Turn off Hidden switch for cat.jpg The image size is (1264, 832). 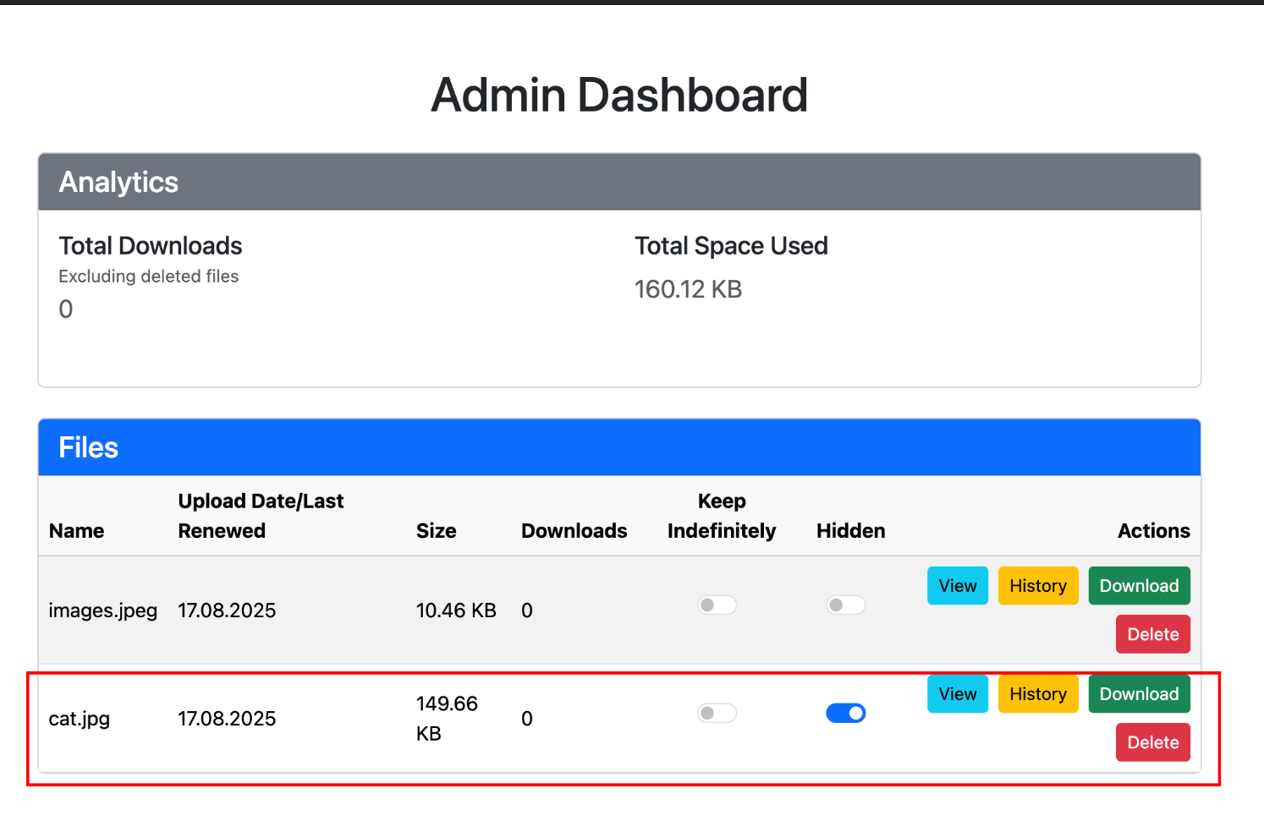click(845, 713)
